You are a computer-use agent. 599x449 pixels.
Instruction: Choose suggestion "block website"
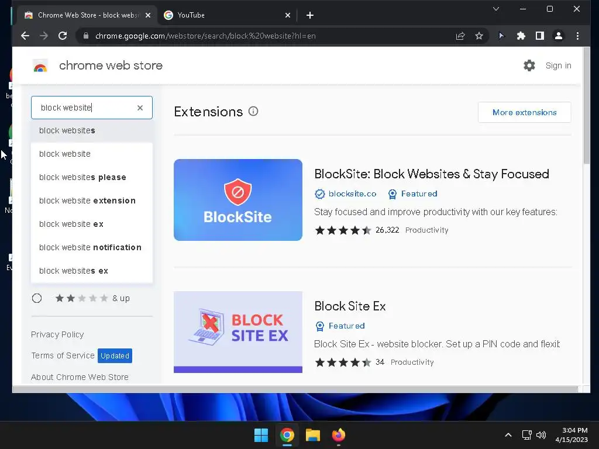pos(92,154)
